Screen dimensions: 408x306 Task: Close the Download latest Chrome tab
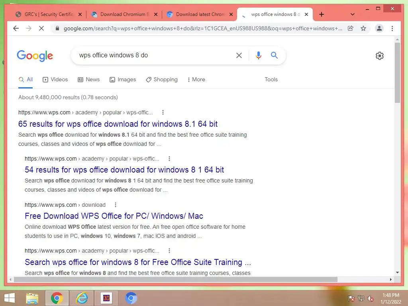tap(231, 14)
